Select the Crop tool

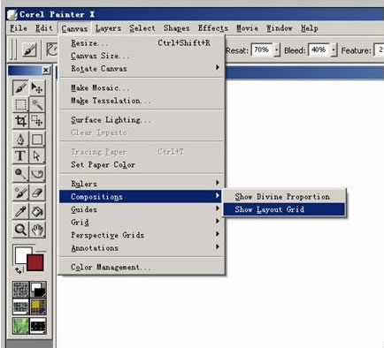point(20,120)
